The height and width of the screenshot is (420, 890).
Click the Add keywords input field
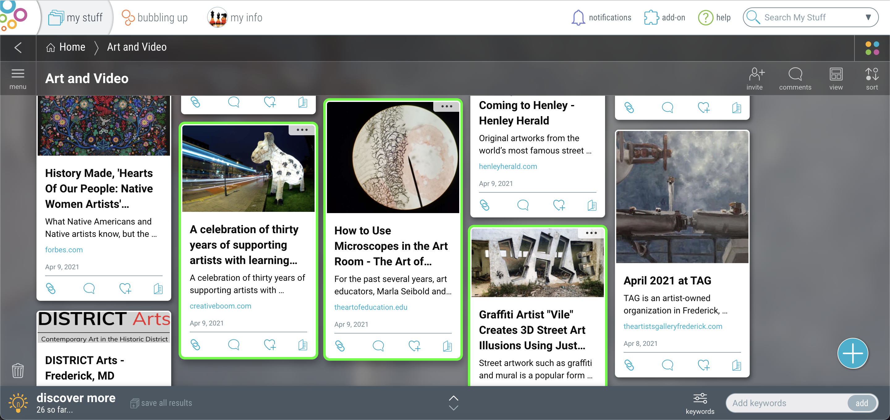click(x=787, y=403)
